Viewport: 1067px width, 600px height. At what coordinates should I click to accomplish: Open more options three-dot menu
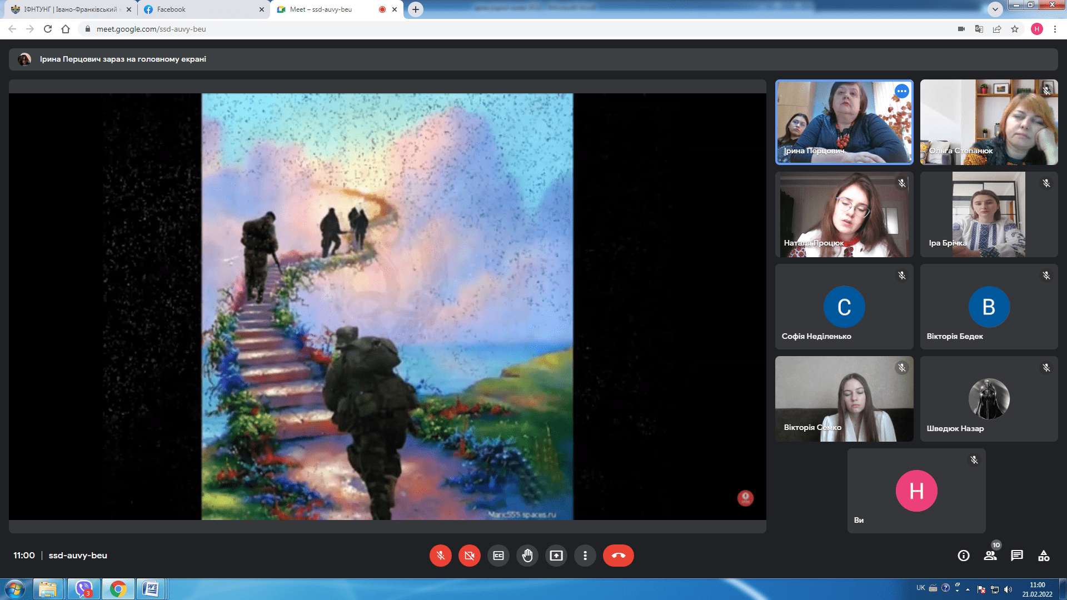point(585,556)
